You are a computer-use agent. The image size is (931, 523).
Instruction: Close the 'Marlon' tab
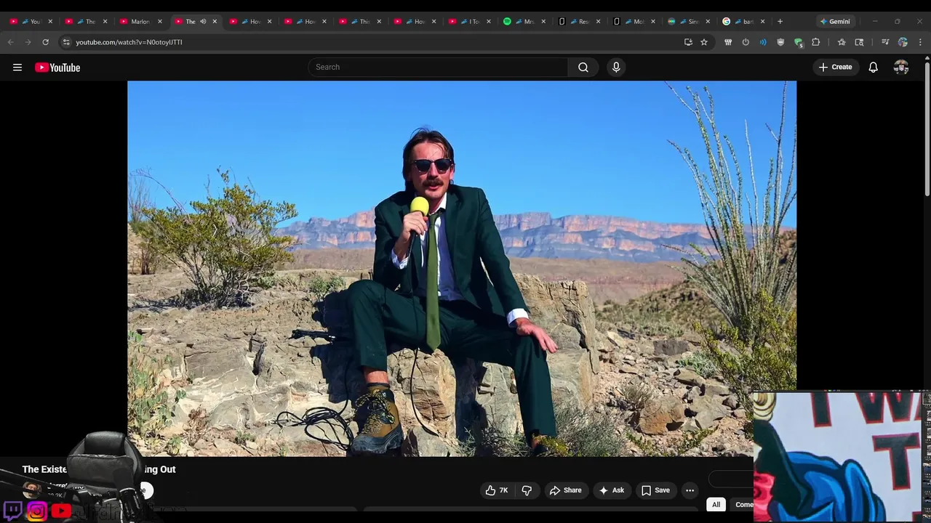coord(160,22)
